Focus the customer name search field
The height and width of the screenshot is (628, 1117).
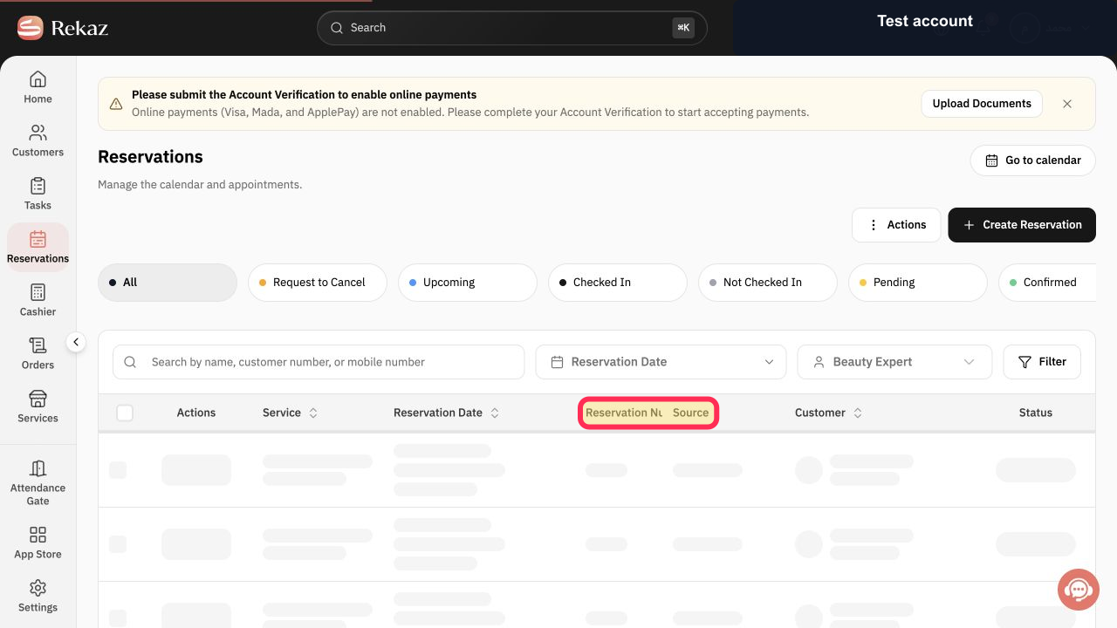[319, 362]
